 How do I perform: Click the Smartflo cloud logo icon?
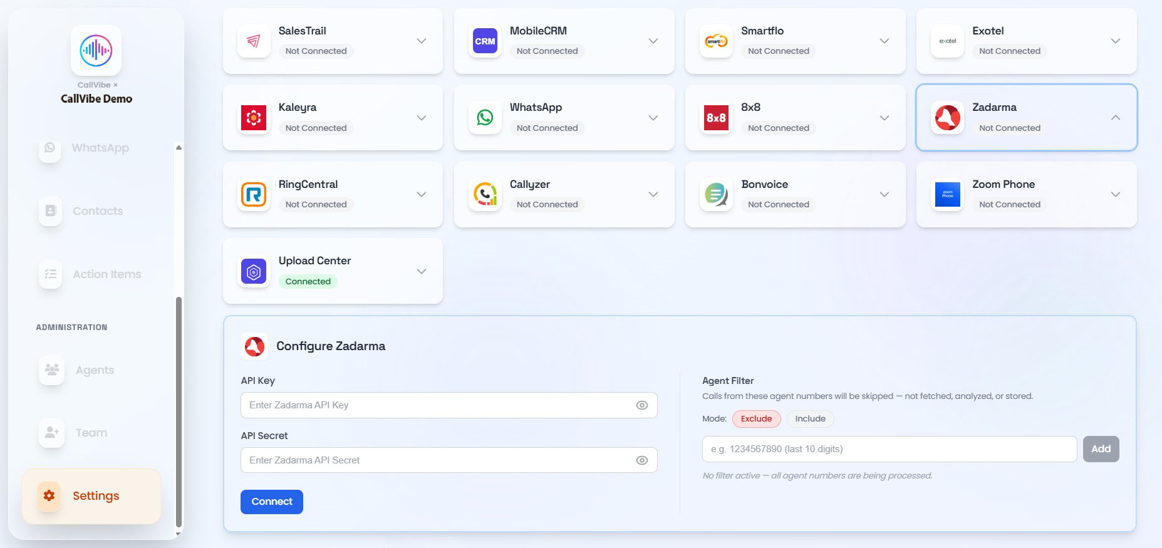[x=716, y=41]
